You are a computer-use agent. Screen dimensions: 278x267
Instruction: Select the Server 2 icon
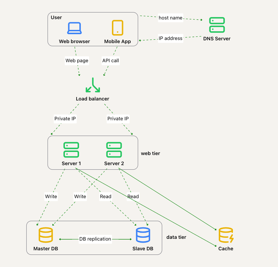pos(114,149)
